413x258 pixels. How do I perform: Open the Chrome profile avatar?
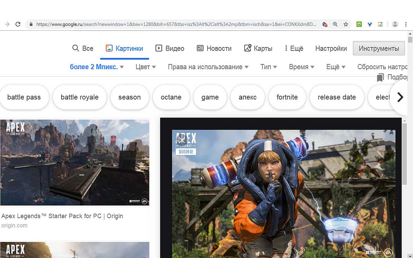(x=395, y=24)
